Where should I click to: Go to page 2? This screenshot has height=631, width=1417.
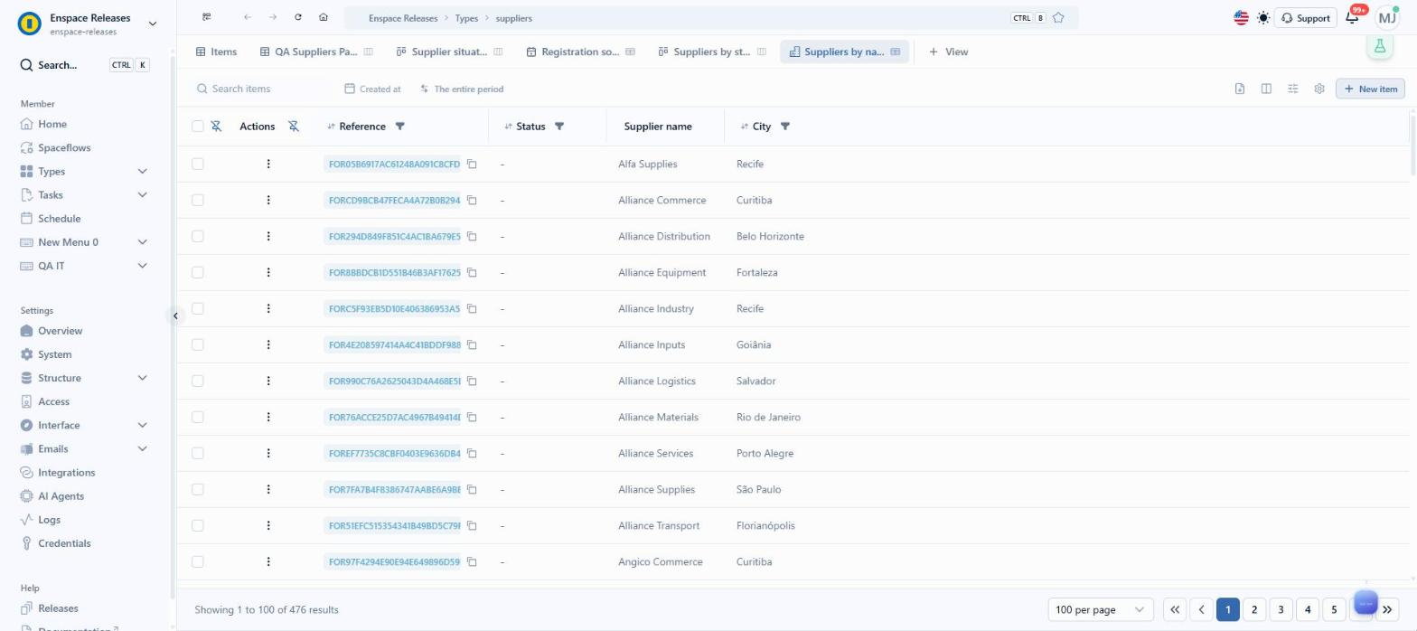click(1254, 609)
